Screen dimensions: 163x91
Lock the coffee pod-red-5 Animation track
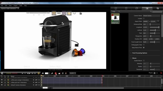5,82
